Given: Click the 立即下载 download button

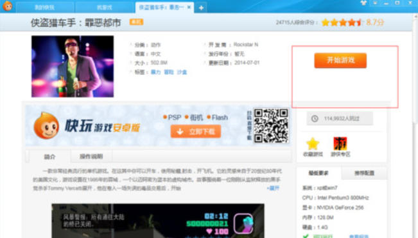Looking at the screenshot, I should 196,132.
